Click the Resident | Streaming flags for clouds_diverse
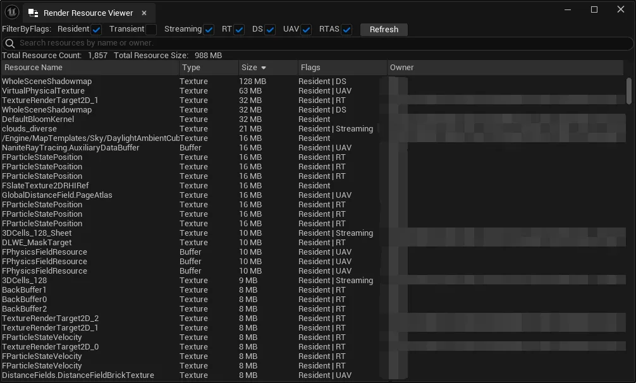Screen dimensions: 636x383 (x=336, y=129)
